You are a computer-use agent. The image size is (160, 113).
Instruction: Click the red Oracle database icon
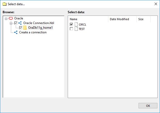tap(11, 18)
